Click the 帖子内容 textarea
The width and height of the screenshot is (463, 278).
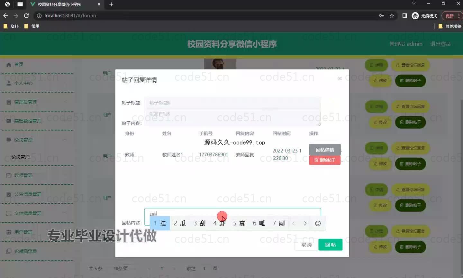coord(232,118)
